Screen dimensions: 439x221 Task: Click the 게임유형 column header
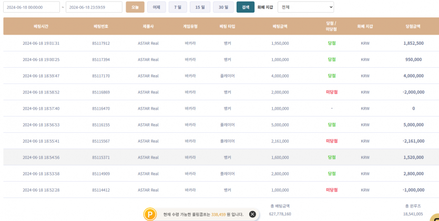(190, 26)
